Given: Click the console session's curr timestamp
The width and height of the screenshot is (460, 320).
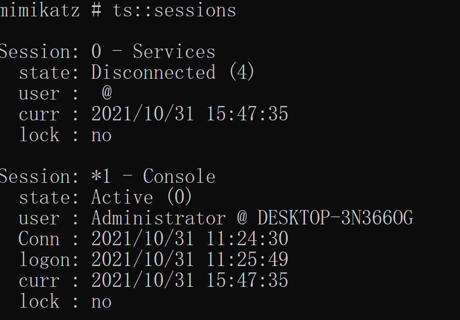Looking at the screenshot, I should 190,280.
